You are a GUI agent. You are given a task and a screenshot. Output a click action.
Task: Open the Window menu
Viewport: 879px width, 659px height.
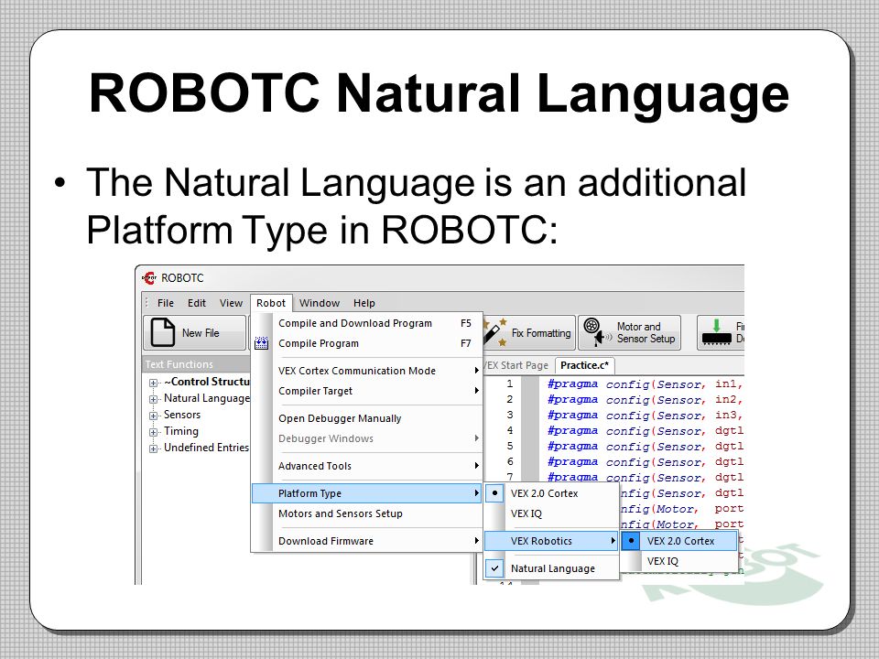[x=320, y=303]
